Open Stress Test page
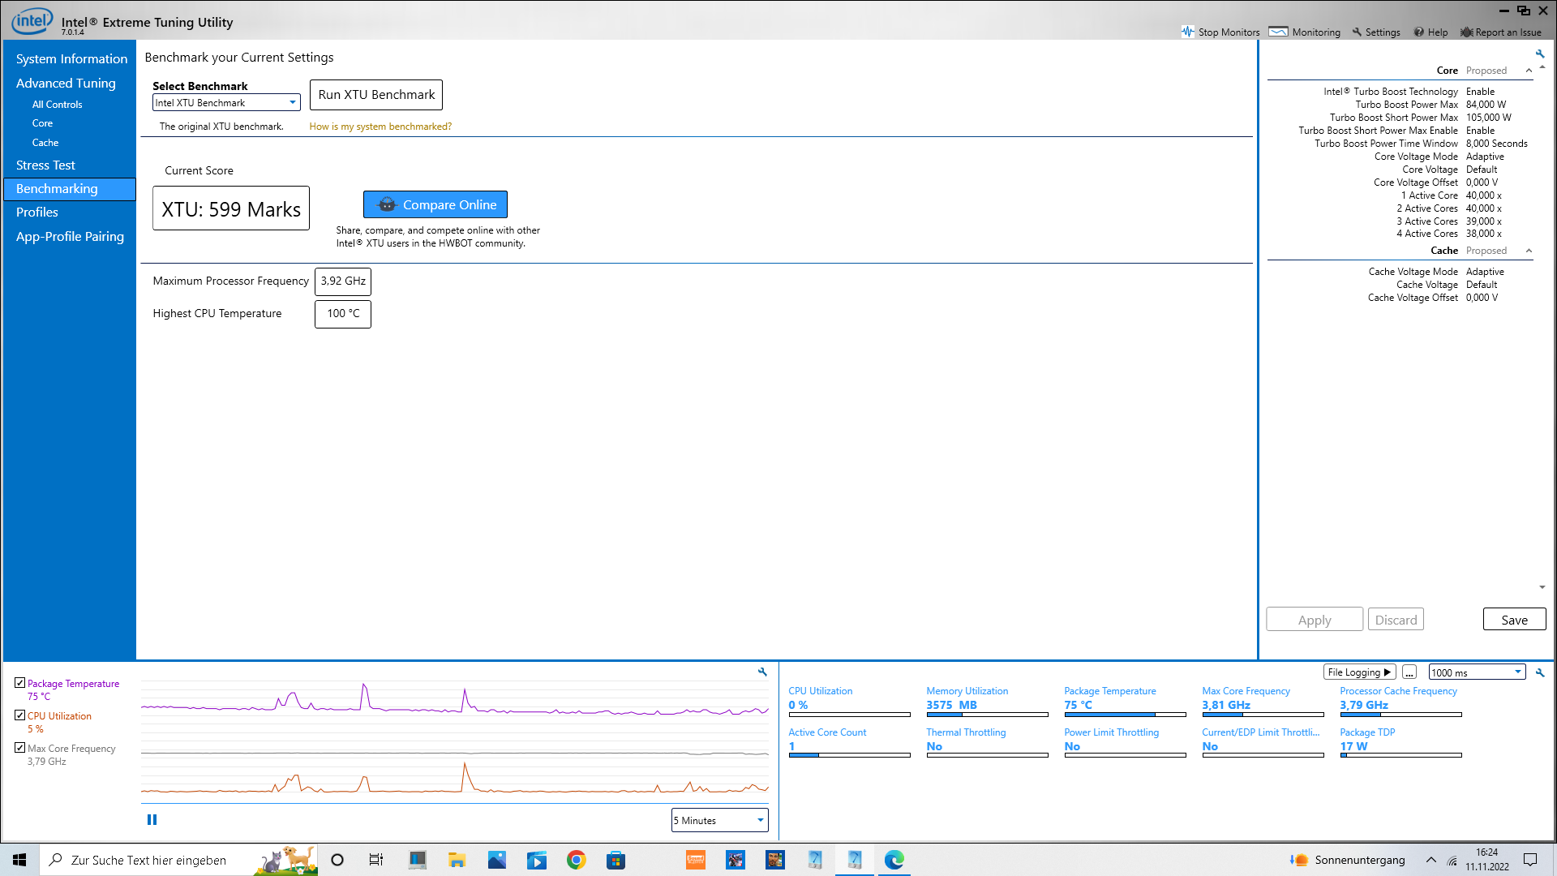1557x876 pixels. pos(45,165)
